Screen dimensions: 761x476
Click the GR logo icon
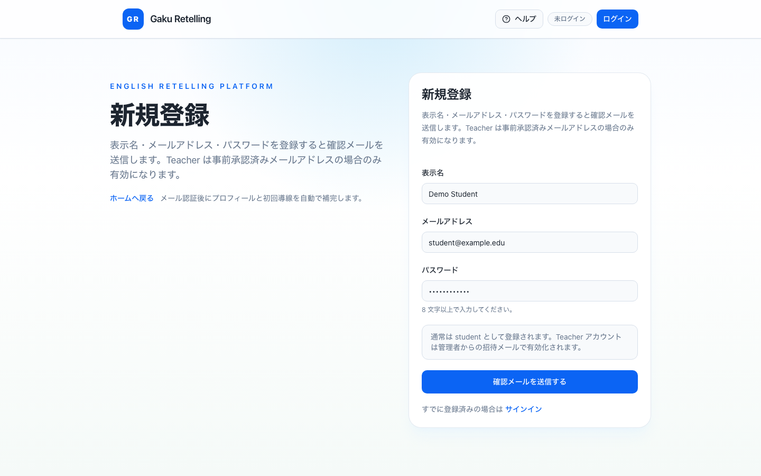point(133,19)
